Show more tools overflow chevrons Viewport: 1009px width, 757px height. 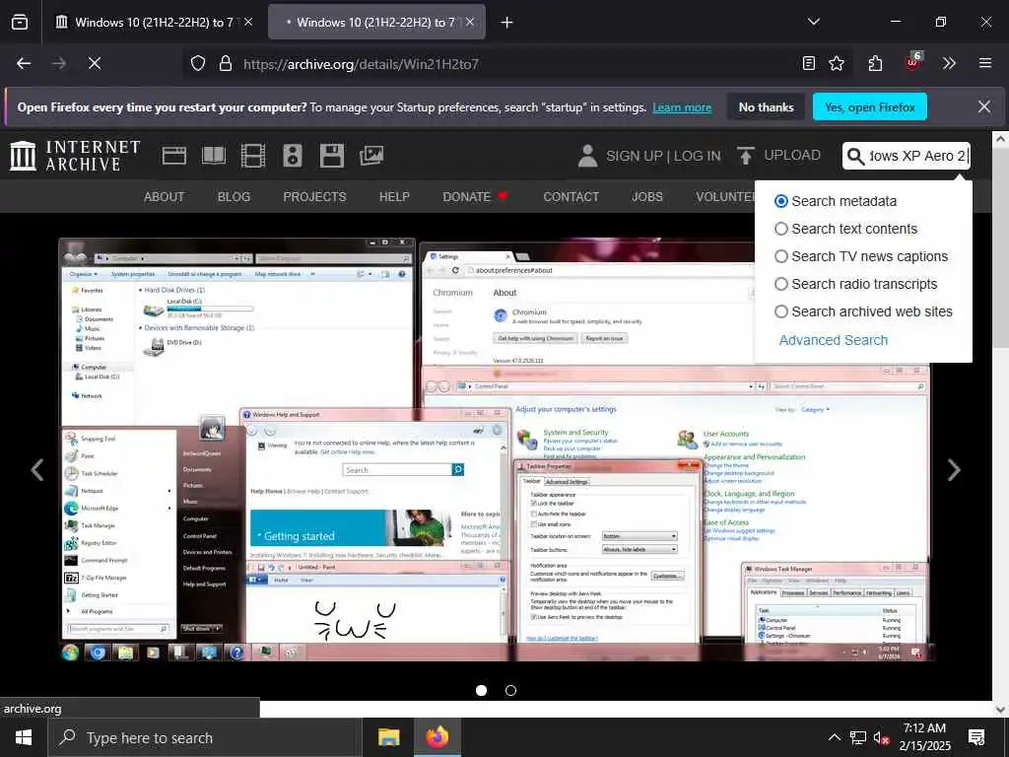pyautogui.click(x=949, y=63)
